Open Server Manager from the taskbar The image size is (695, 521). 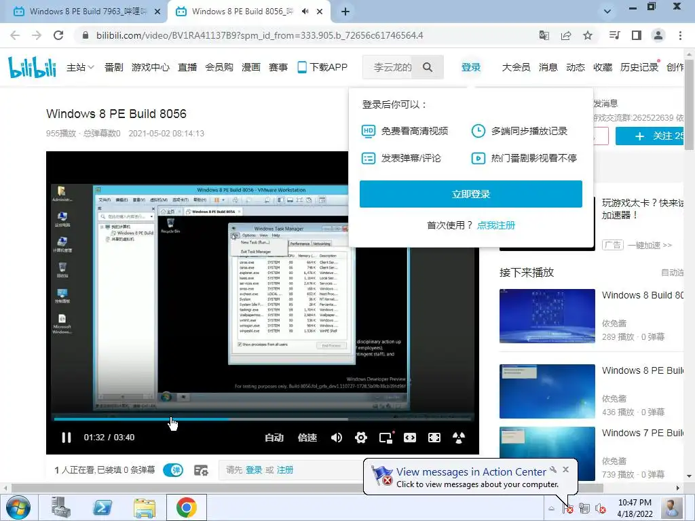60,507
